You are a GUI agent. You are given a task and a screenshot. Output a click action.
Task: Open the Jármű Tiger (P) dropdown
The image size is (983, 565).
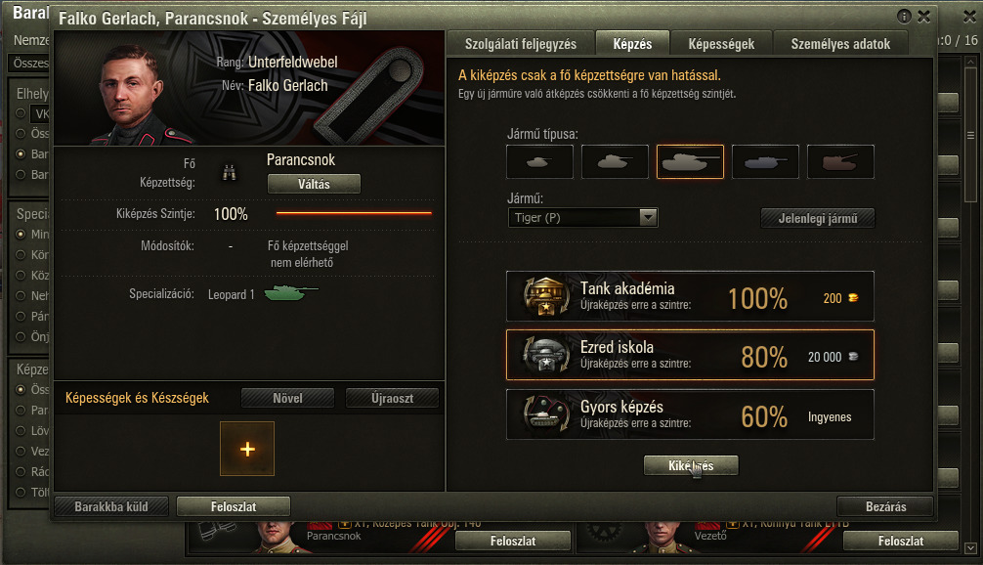tap(583, 218)
